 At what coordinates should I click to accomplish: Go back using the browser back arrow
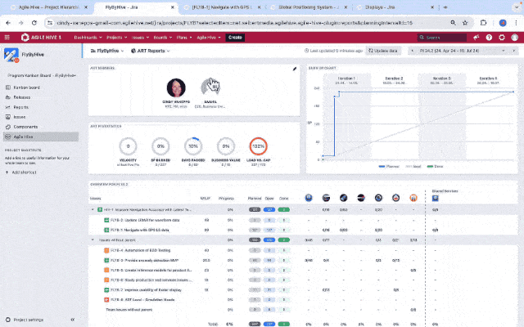click(8, 23)
